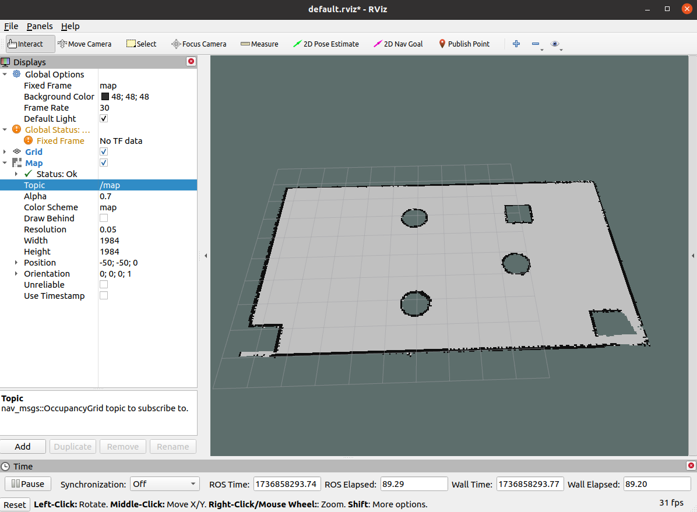
Task: Collapse the Global Options tree node
Action: pos(5,74)
